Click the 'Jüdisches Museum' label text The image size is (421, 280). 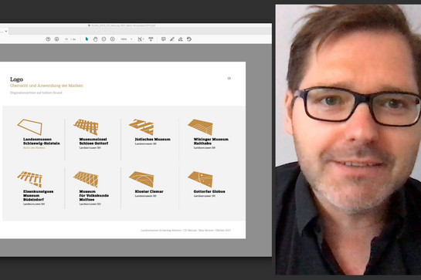(152, 139)
